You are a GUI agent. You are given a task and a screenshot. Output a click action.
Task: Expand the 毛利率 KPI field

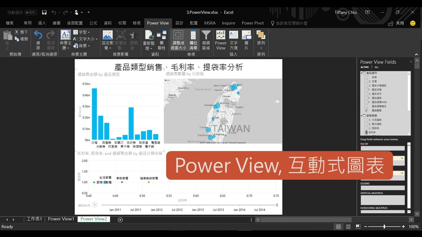coord(363,132)
